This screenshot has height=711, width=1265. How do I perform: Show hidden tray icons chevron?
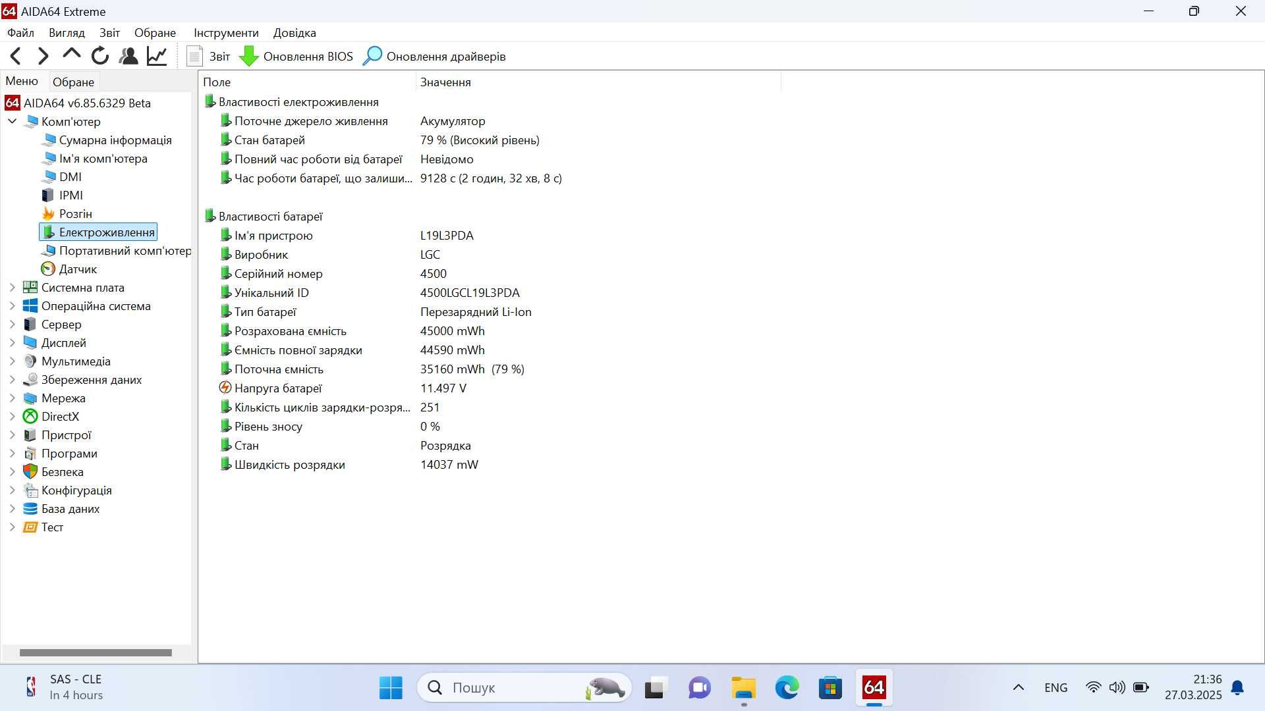tap(1018, 687)
